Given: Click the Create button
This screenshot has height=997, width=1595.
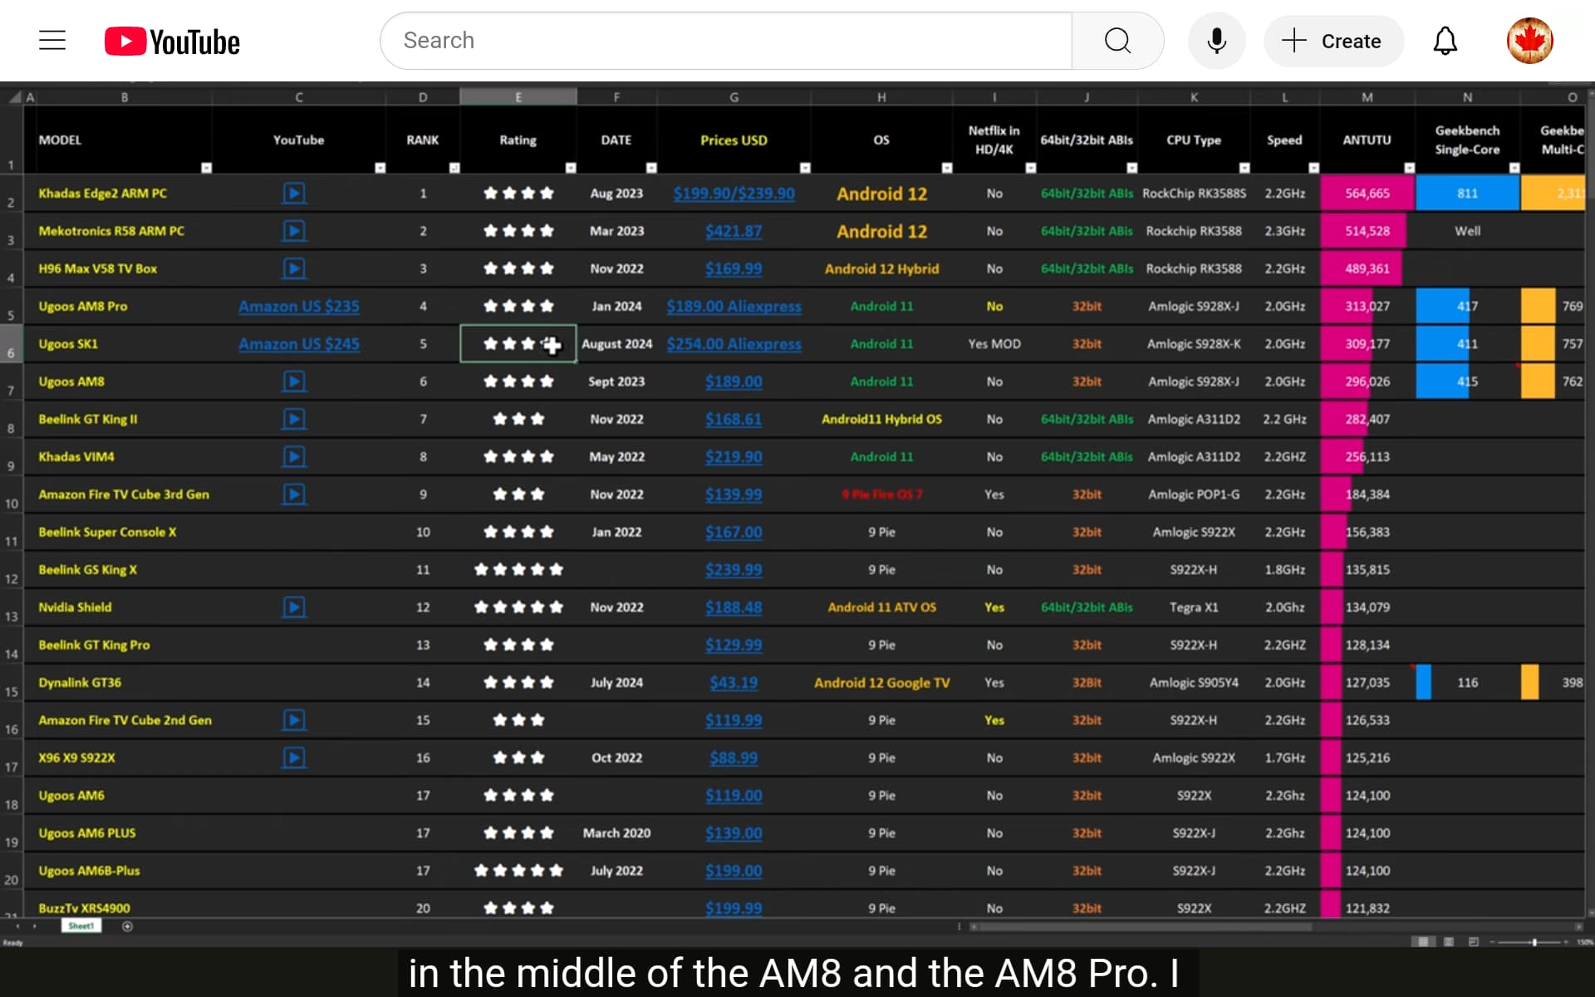Looking at the screenshot, I should [x=1333, y=41].
